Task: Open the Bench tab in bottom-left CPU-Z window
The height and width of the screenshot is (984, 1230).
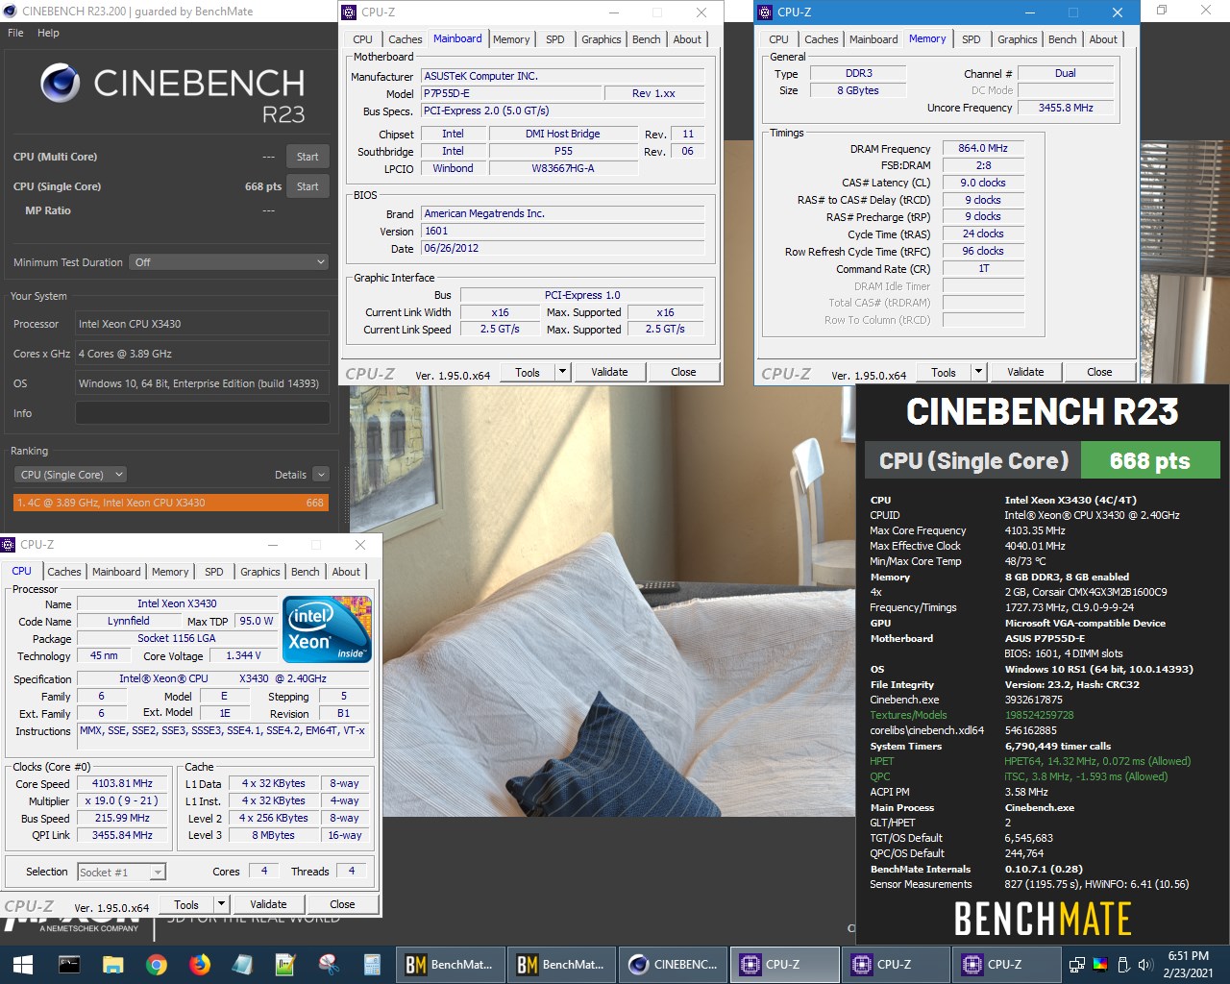Action: coord(305,572)
